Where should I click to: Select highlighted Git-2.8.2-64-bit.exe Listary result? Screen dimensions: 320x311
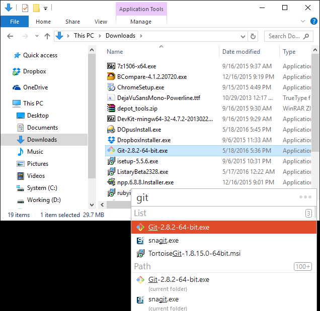coord(224,227)
